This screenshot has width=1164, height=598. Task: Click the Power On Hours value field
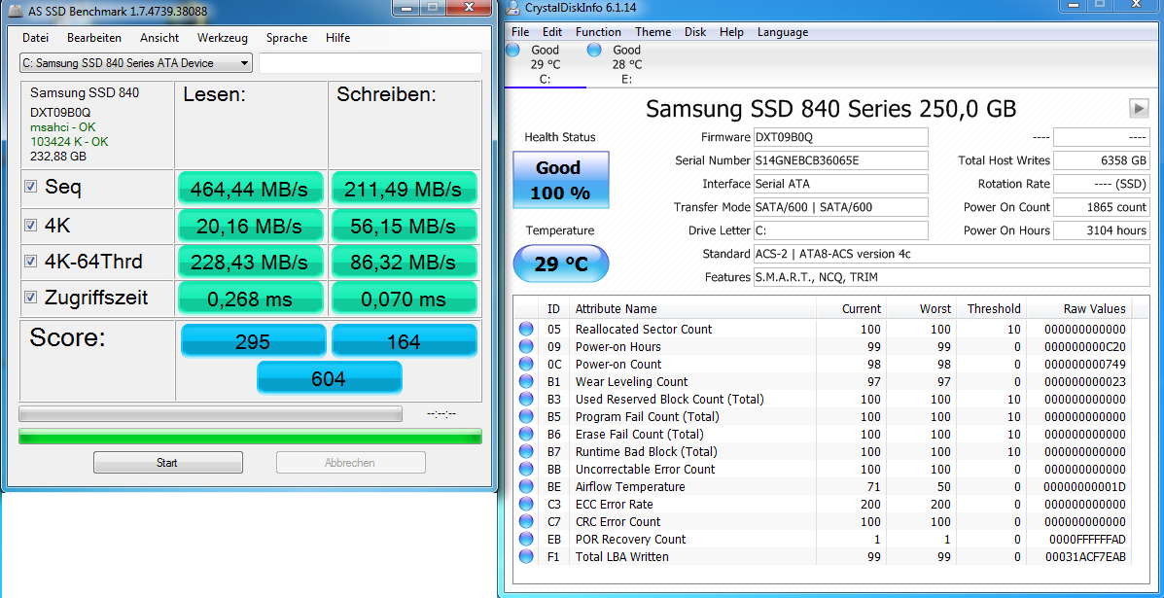(1102, 230)
